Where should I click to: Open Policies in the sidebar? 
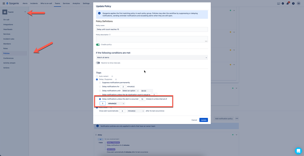(15, 53)
